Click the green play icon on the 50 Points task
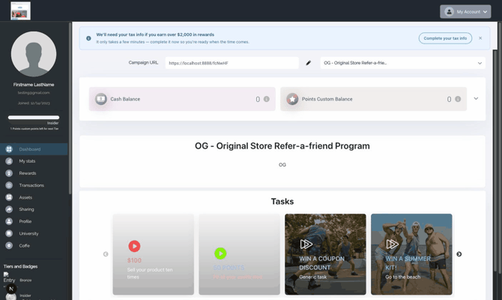 (x=220, y=253)
